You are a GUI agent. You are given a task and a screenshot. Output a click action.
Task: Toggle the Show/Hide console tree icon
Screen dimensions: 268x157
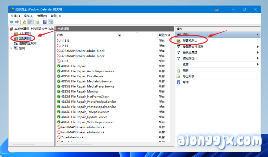(30, 22)
